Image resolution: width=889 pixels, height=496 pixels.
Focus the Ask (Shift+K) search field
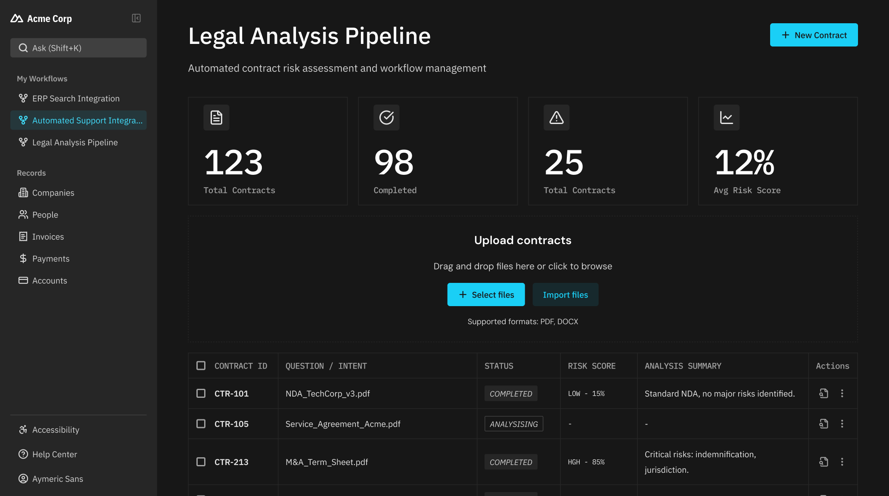click(78, 48)
